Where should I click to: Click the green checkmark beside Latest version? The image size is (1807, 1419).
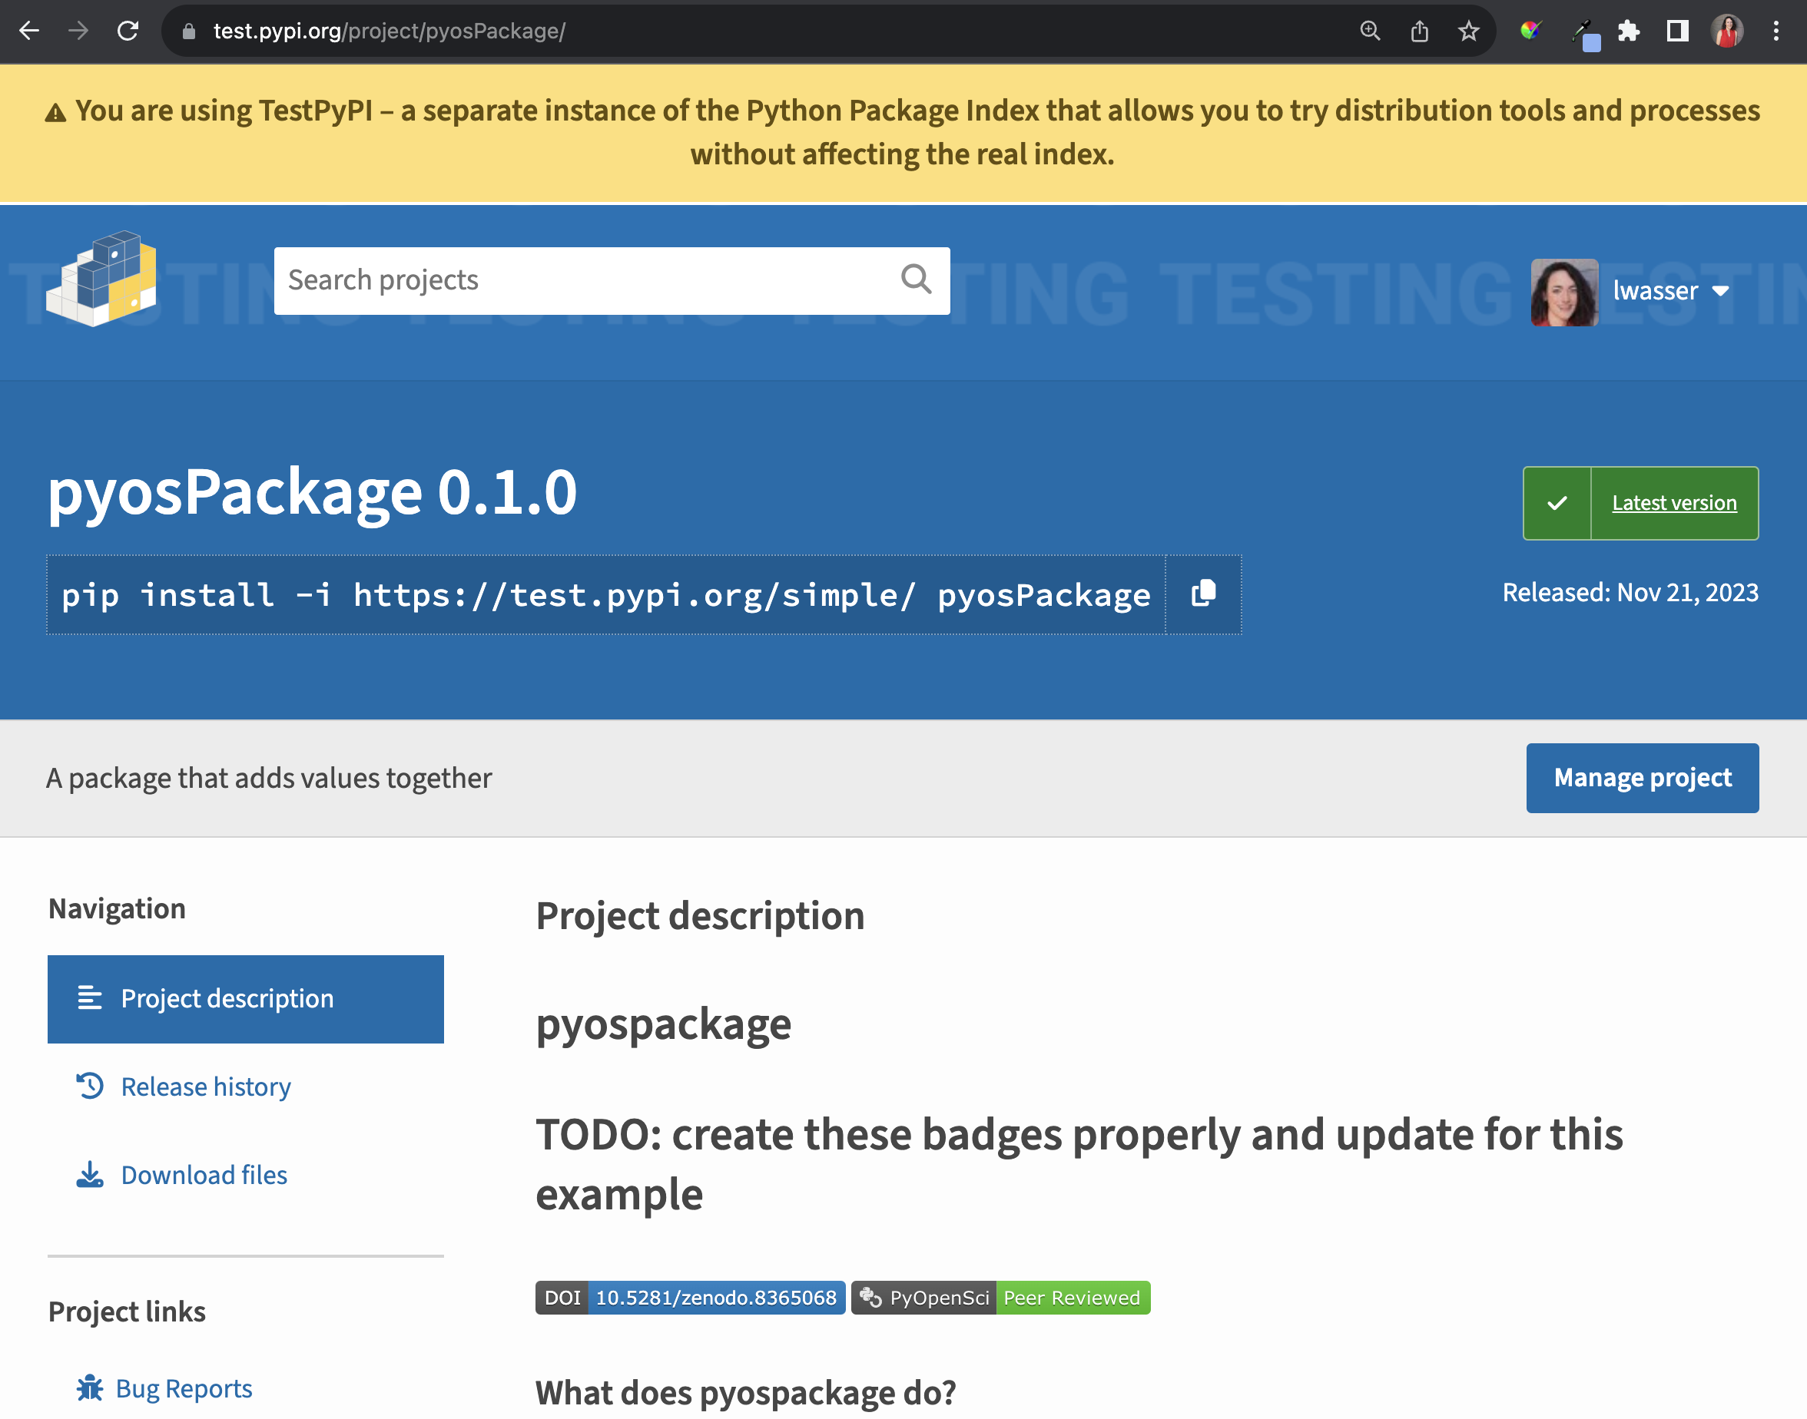(x=1557, y=504)
